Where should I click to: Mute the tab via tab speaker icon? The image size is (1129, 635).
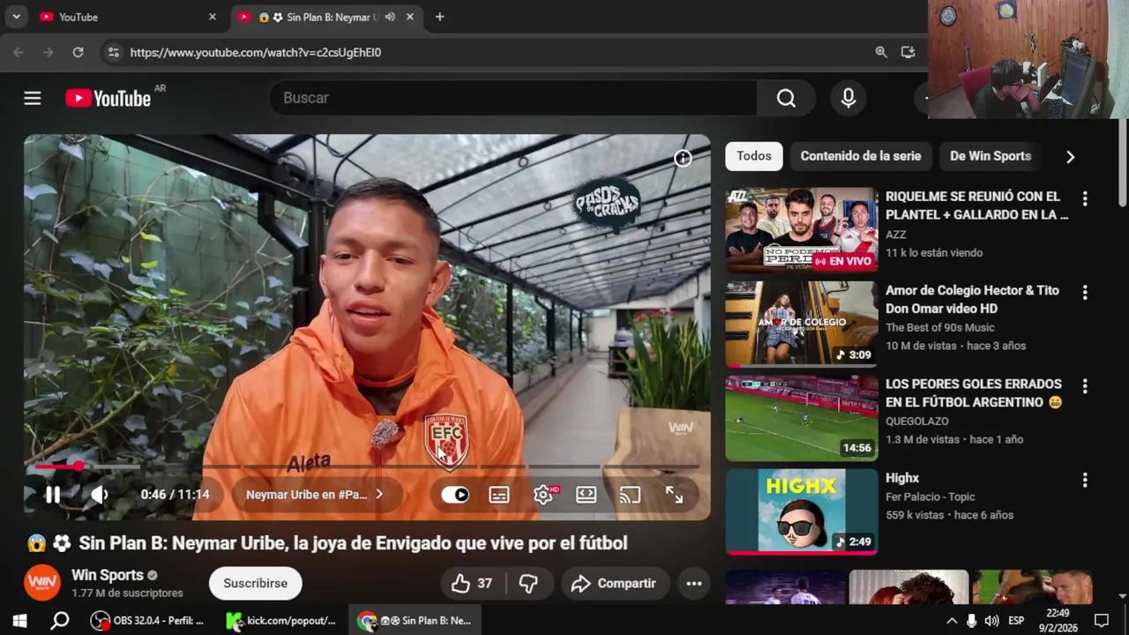click(x=390, y=17)
